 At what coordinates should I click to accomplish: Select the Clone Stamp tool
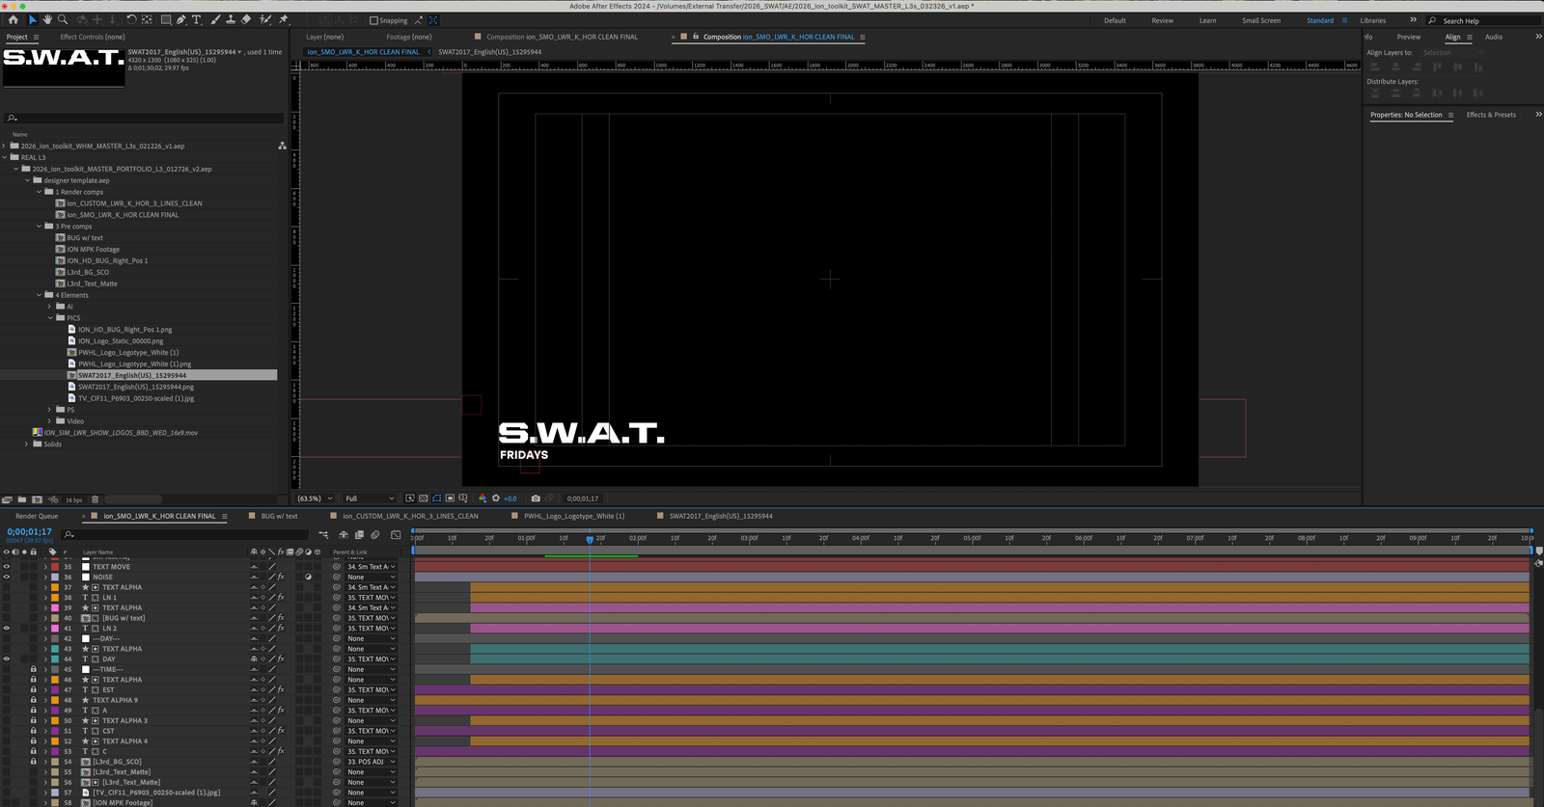point(231,19)
